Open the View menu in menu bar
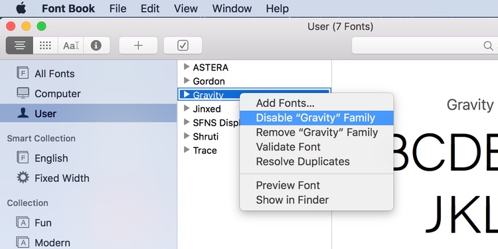The height and width of the screenshot is (249, 498). pyautogui.click(x=186, y=9)
